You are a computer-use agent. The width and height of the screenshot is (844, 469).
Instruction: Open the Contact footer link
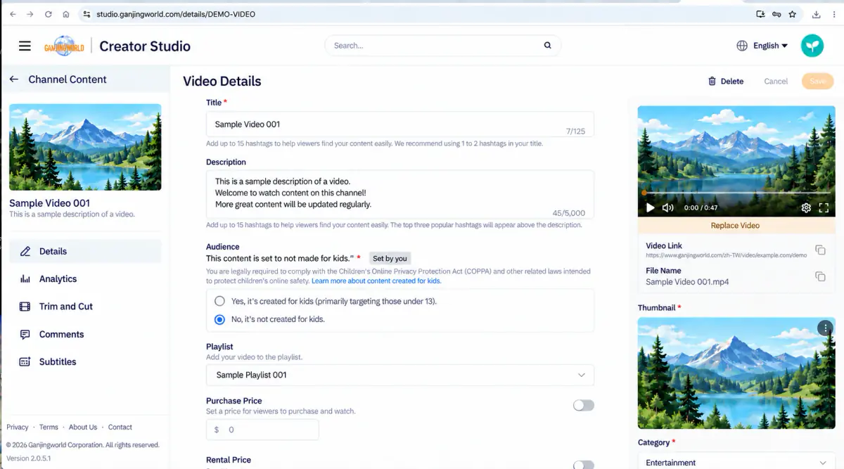point(120,427)
